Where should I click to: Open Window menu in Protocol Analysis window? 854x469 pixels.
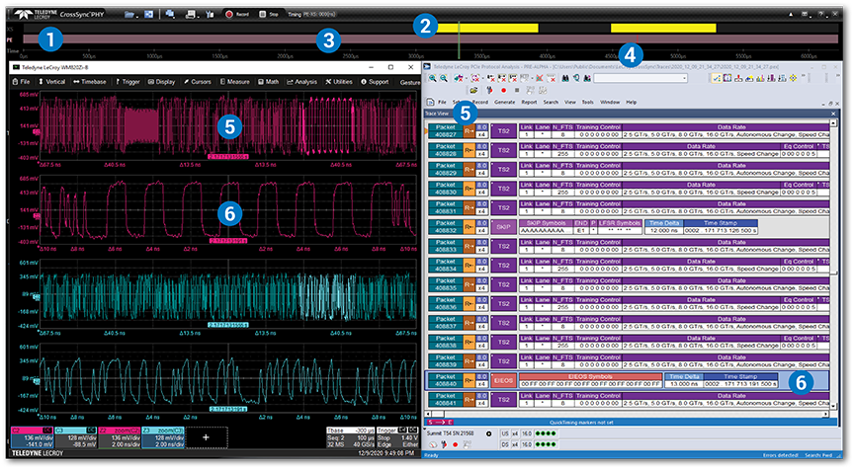pos(610,103)
